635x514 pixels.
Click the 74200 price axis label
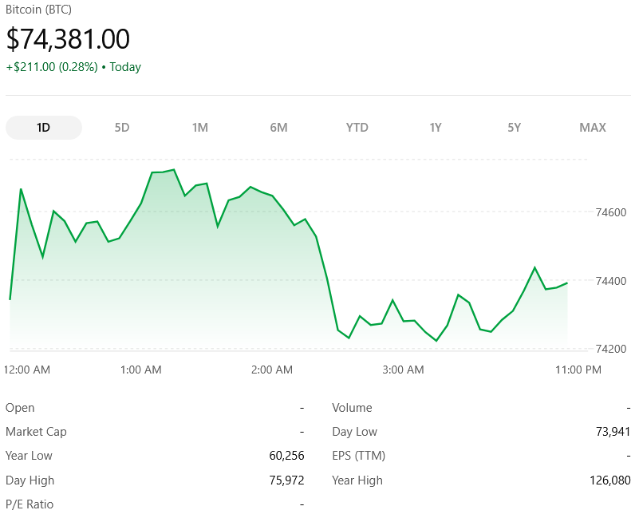pyautogui.click(x=611, y=350)
